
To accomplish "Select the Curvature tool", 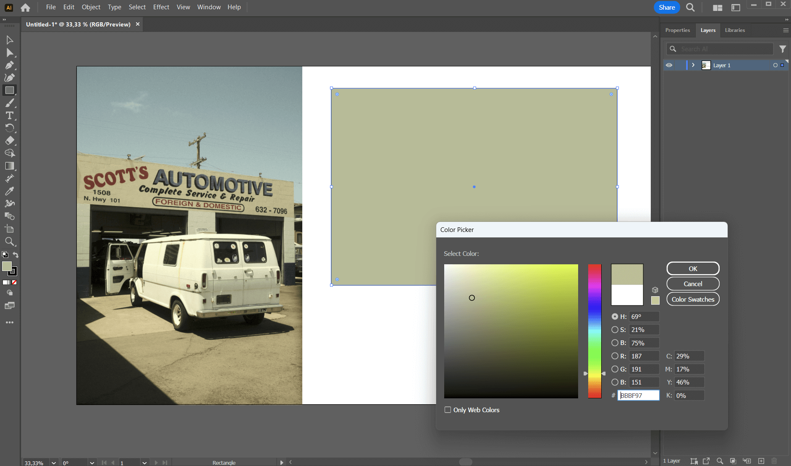I will pos(10,78).
